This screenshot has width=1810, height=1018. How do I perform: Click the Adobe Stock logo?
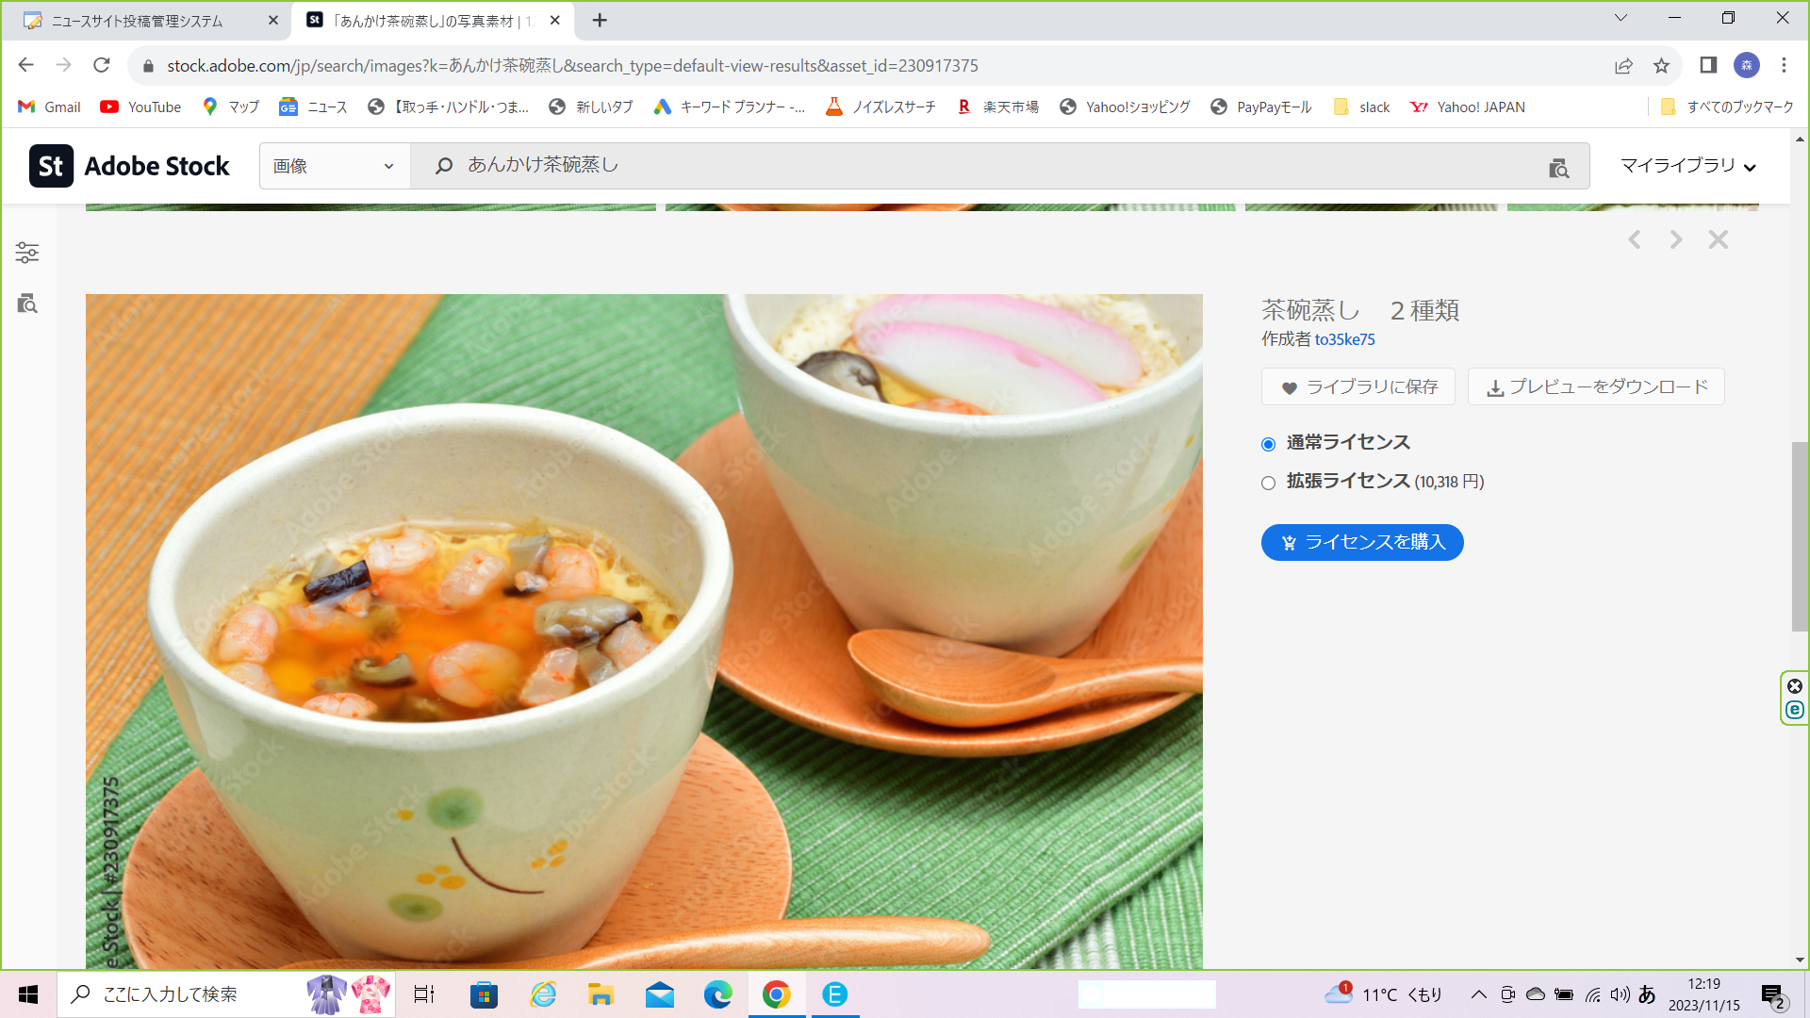tap(129, 166)
